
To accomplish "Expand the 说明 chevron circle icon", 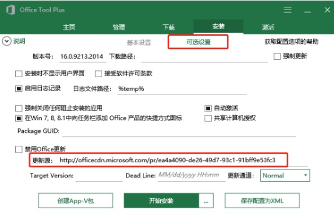I will pos(7,41).
